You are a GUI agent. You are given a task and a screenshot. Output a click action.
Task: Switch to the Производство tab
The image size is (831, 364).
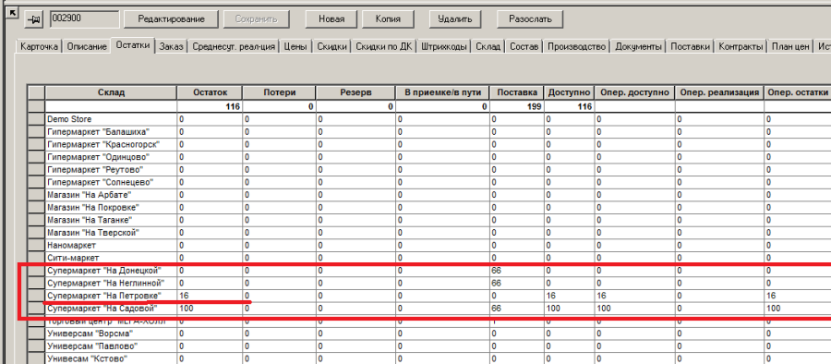click(576, 47)
